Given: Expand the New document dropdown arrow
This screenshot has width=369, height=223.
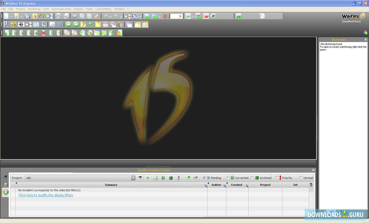Looking at the screenshot, I should pyautogui.click(x=11, y=17).
